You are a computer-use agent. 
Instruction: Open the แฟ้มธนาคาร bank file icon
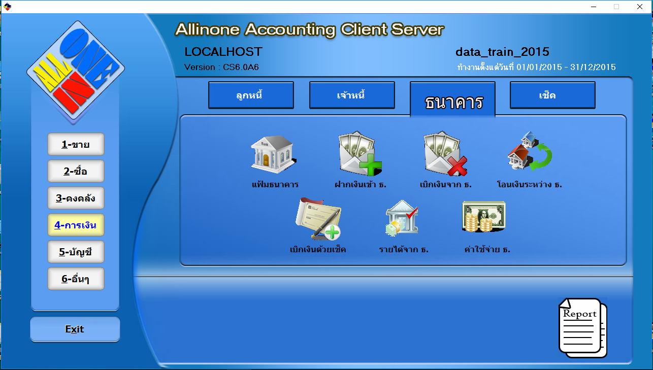[274, 154]
